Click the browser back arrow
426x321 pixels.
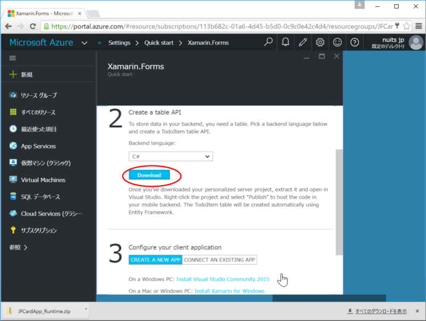tap(9, 26)
